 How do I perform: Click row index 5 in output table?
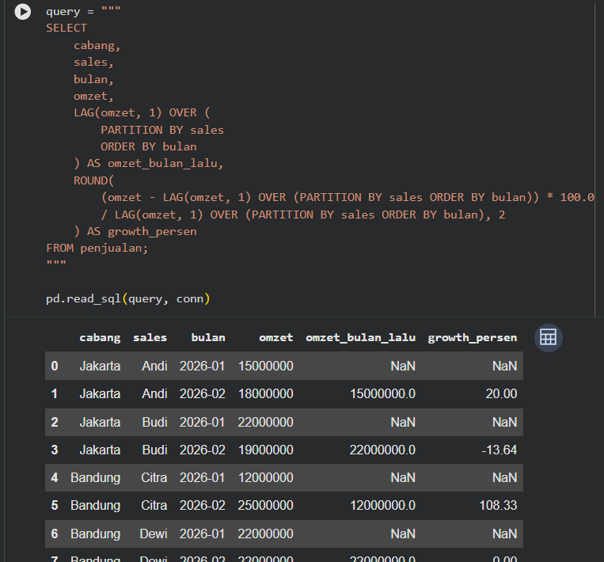pyautogui.click(x=55, y=505)
